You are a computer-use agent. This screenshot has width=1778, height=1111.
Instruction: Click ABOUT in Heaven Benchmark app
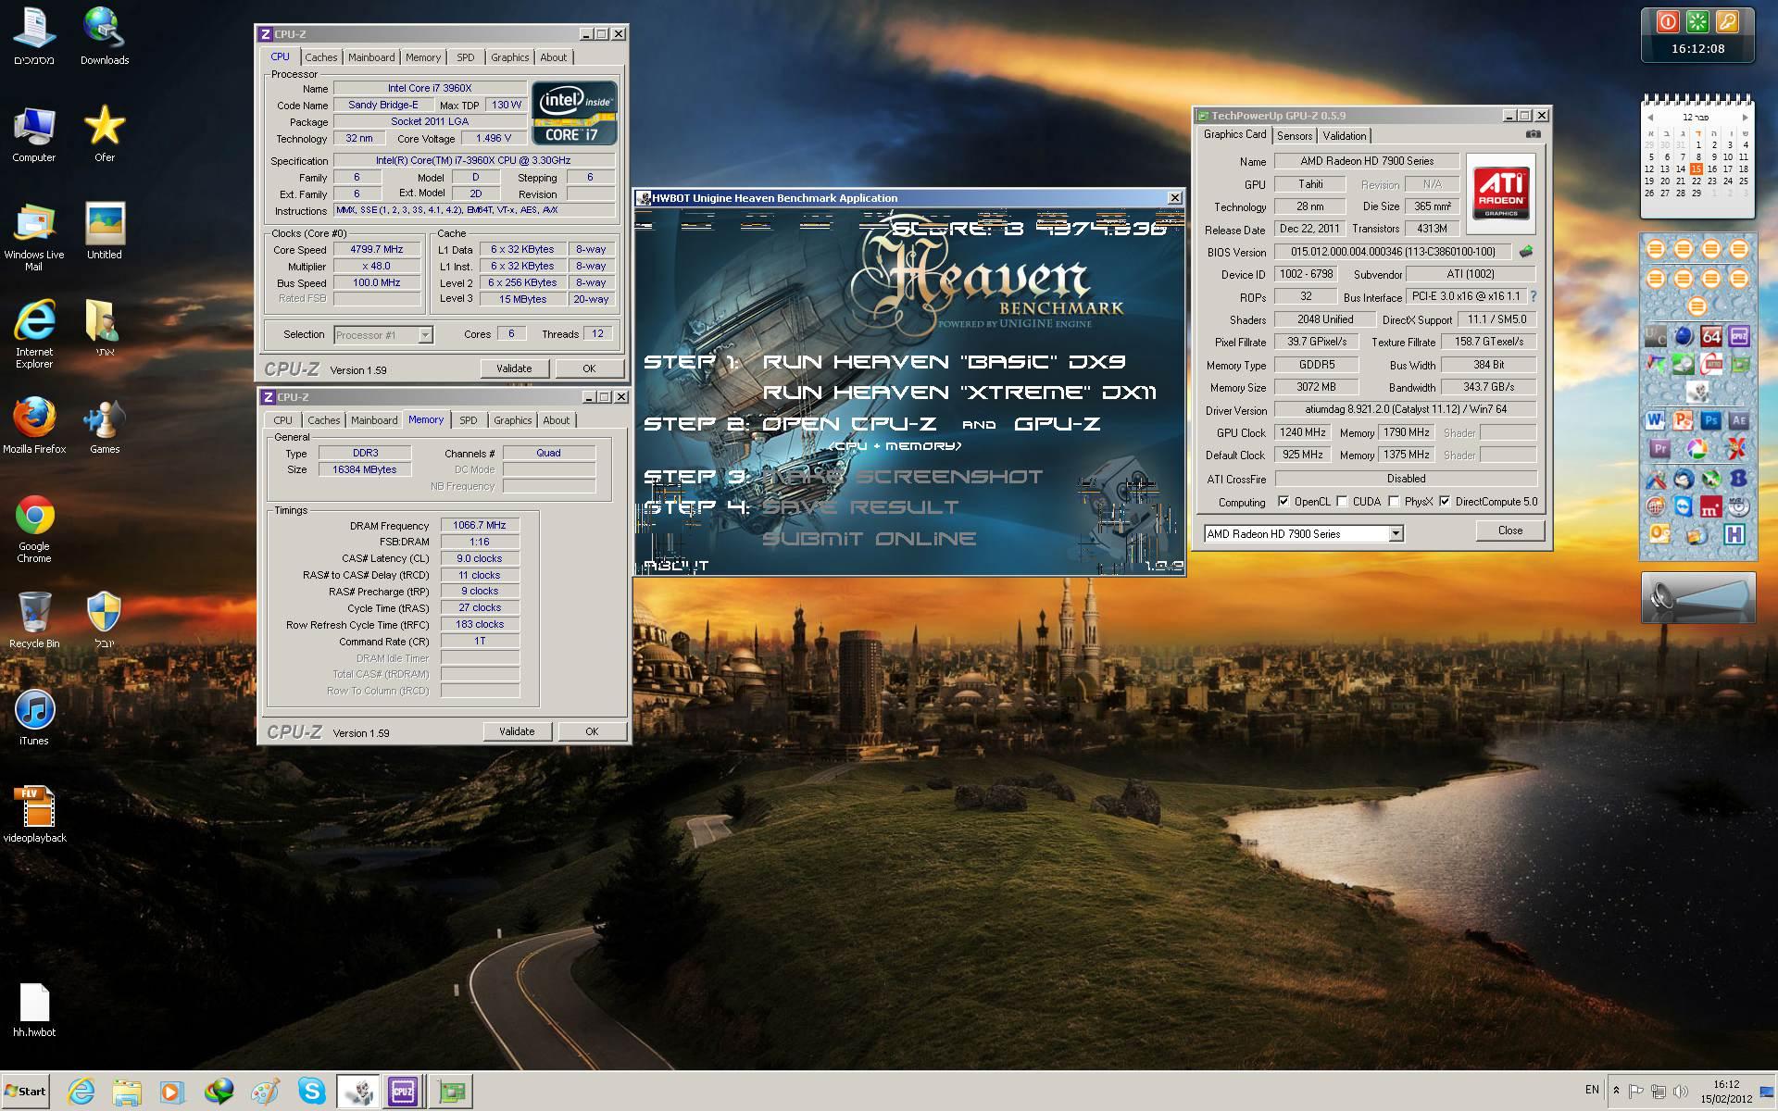coord(676,565)
